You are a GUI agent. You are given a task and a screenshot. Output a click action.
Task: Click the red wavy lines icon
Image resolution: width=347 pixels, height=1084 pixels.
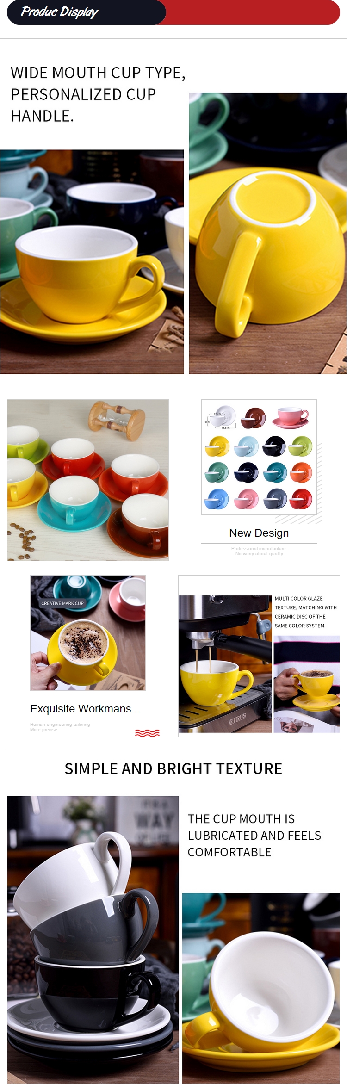click(147, 733)
